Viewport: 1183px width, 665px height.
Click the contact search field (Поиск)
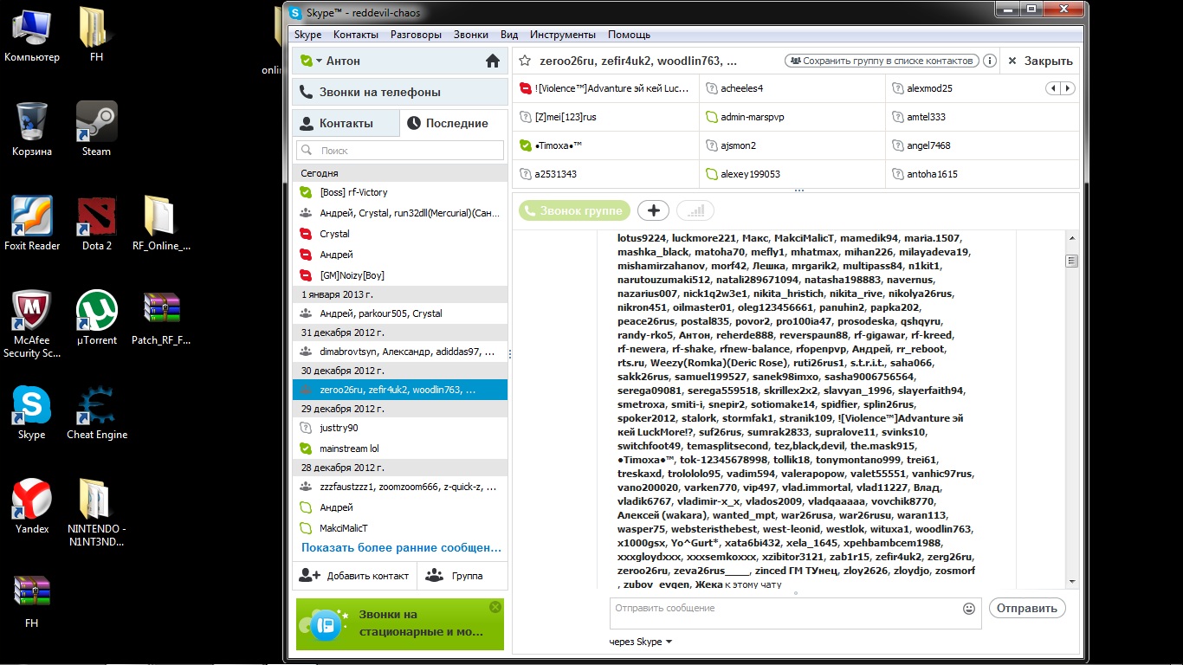pos(400,150)
